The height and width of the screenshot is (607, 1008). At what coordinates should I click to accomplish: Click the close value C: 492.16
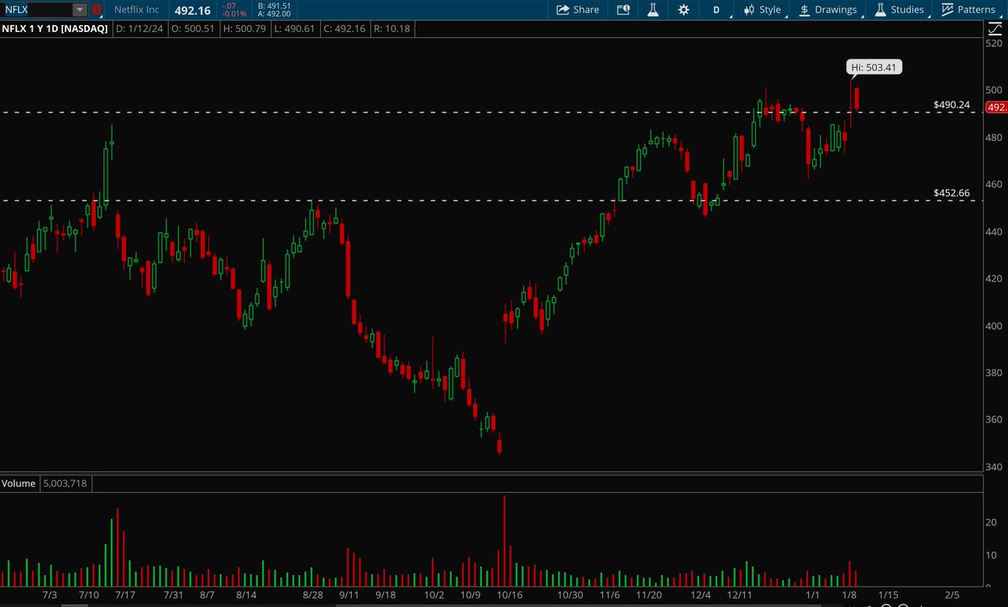pyautogui.click(x=343, y=29)
